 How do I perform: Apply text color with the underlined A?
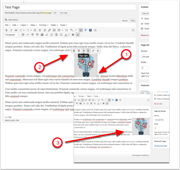(x=66, y=35)
